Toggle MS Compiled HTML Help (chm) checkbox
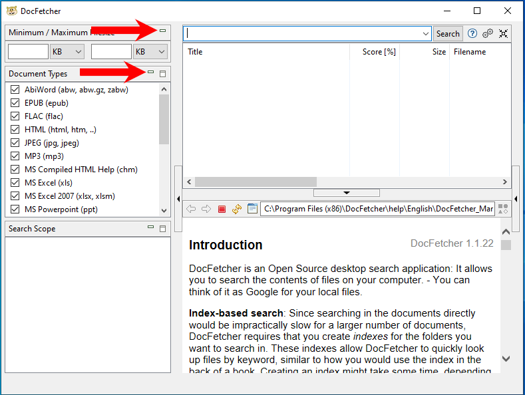 click(x=15, y=170)
